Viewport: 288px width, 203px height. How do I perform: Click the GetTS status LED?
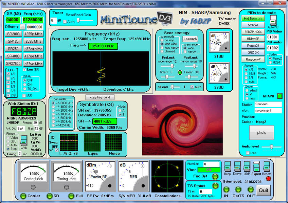coord(238,189)
